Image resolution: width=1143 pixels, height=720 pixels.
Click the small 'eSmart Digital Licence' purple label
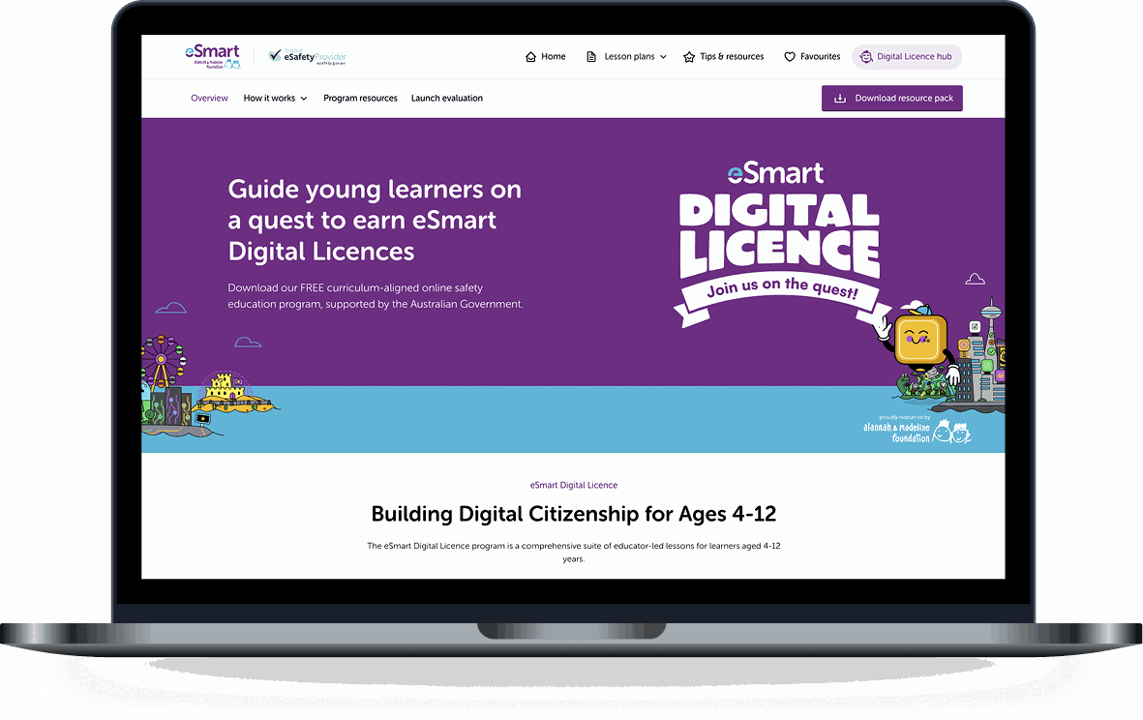(x=574, y=486)
